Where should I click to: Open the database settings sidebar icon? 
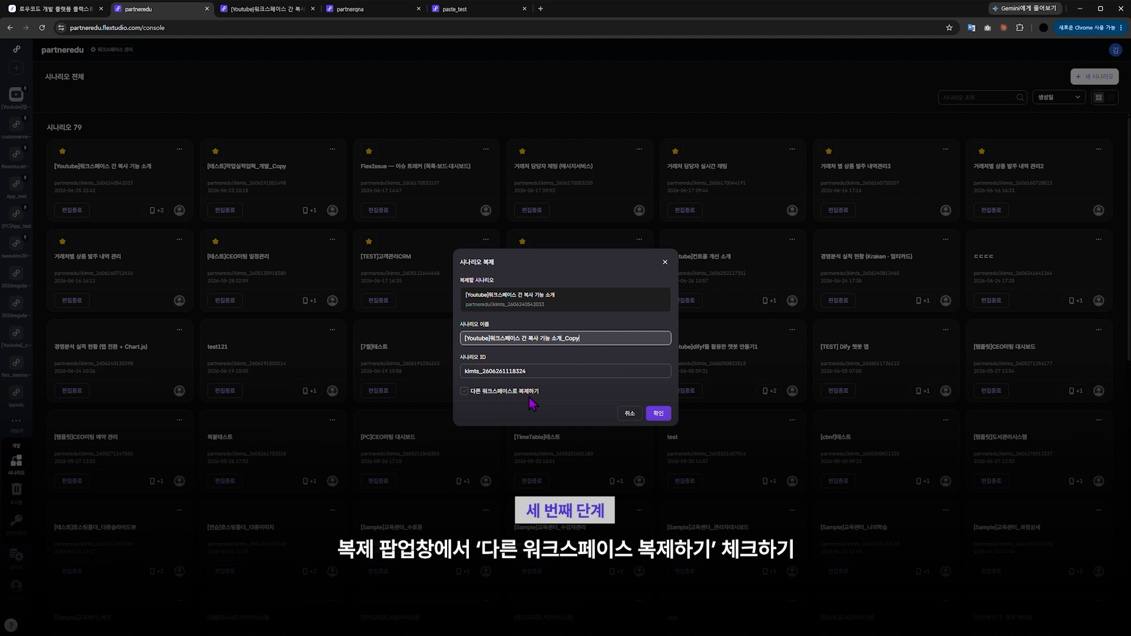pyautogui.click(x=16, y=555)
